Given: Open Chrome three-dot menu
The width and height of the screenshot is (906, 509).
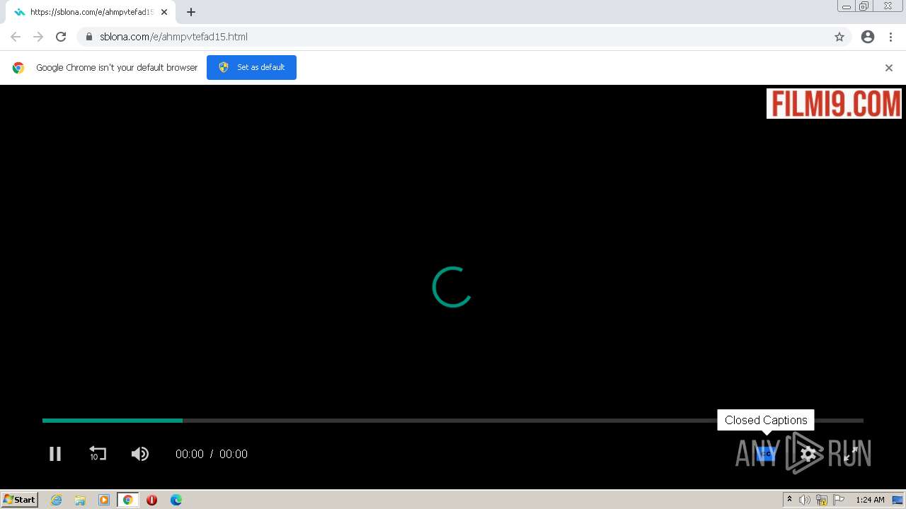Looking at the screenshot, I should pos(890,37).
